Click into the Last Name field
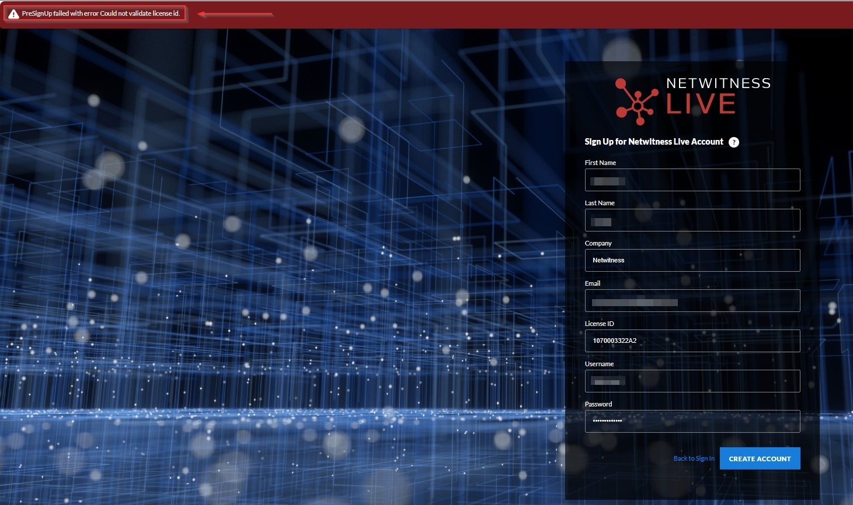This screenshot has width=853, height=505. coord(692,220)
